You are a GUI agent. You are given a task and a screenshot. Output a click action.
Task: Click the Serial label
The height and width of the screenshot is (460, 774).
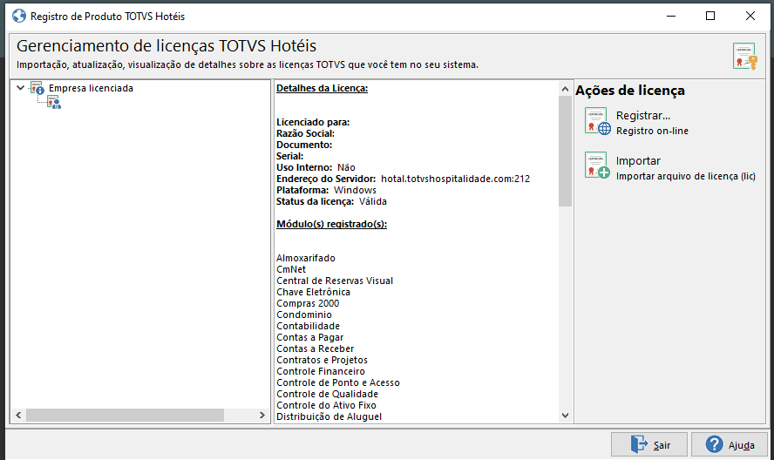coord(290,156)
